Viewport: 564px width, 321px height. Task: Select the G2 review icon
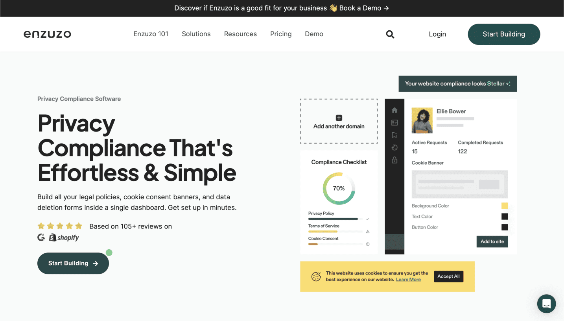41,237
